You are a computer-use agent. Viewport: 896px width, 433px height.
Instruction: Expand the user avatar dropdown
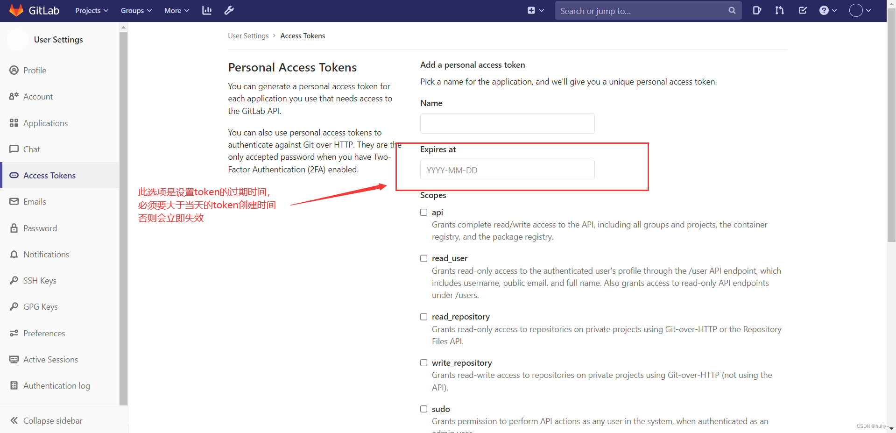860,10
